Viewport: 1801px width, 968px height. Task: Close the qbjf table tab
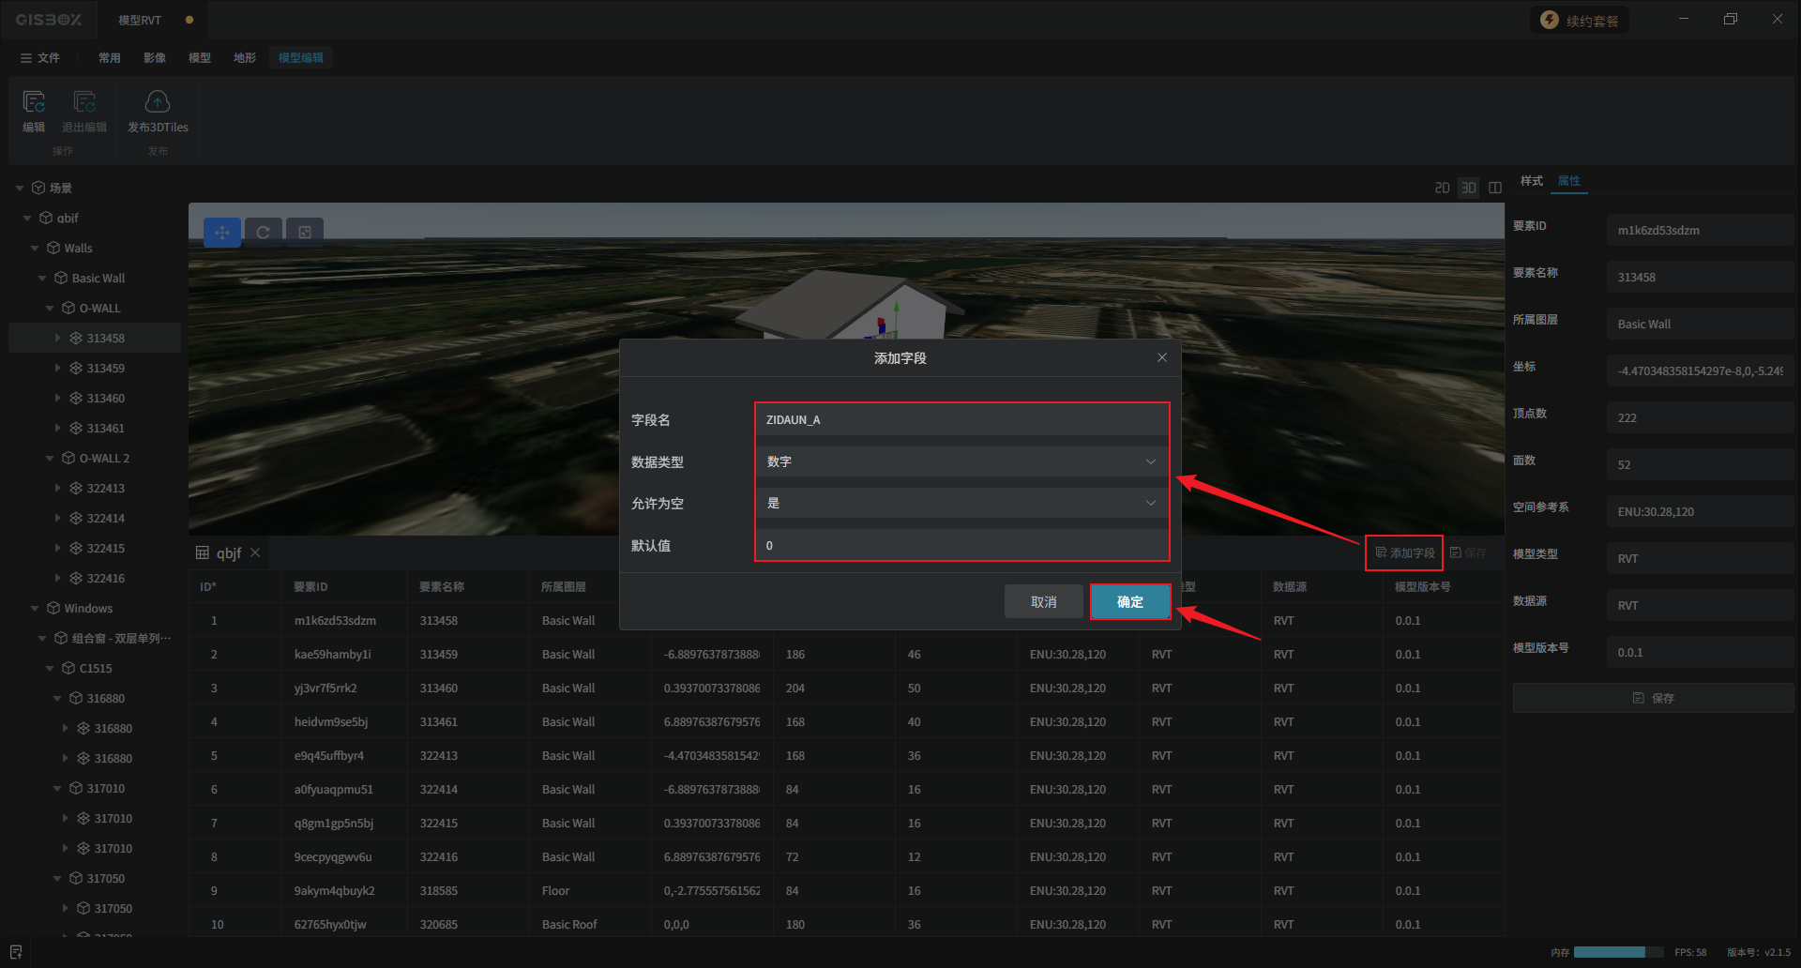(x=255, y=552)
